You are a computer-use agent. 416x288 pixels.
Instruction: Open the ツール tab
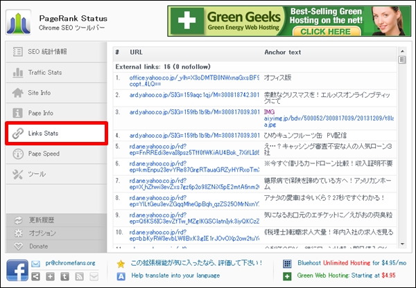(56, 174)
